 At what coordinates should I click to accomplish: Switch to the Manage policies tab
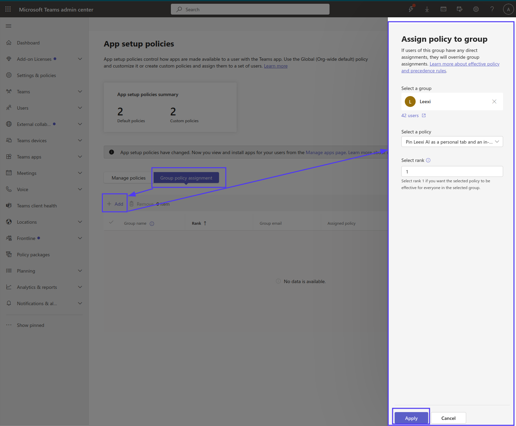[x=128, y=178]
